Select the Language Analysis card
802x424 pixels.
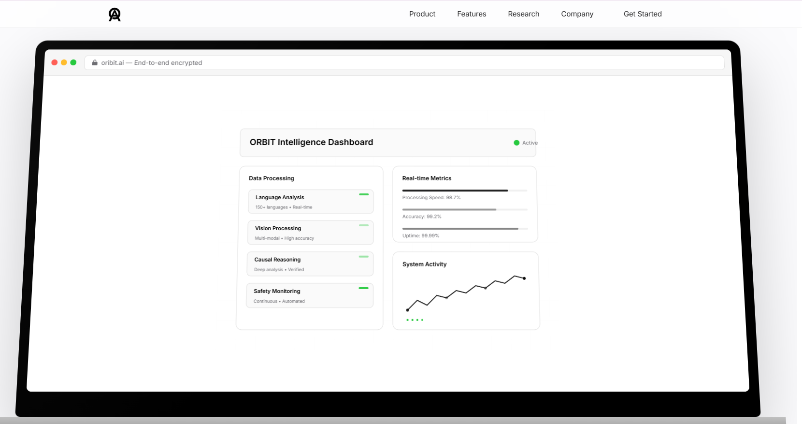[x=311, y=202]
